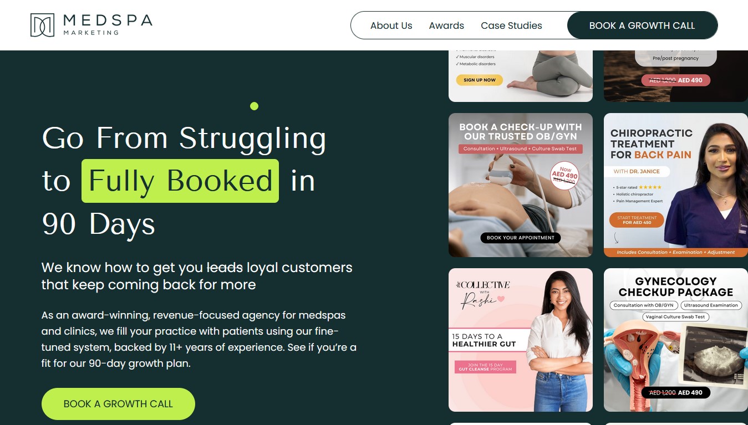Click the yellow Sign Up Now button in ad
This screenshot has height=425, width=748.
[480, 80]
